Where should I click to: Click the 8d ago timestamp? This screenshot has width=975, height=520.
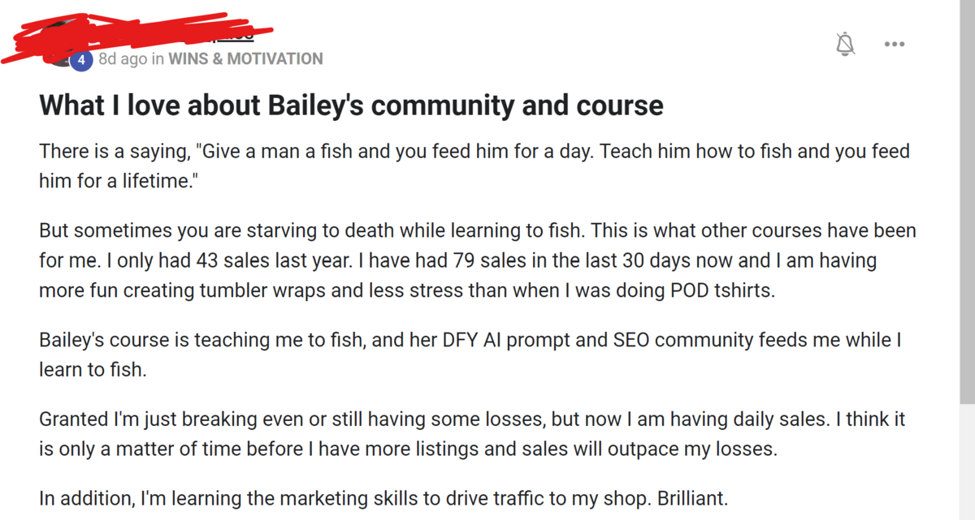pos(123,58)
